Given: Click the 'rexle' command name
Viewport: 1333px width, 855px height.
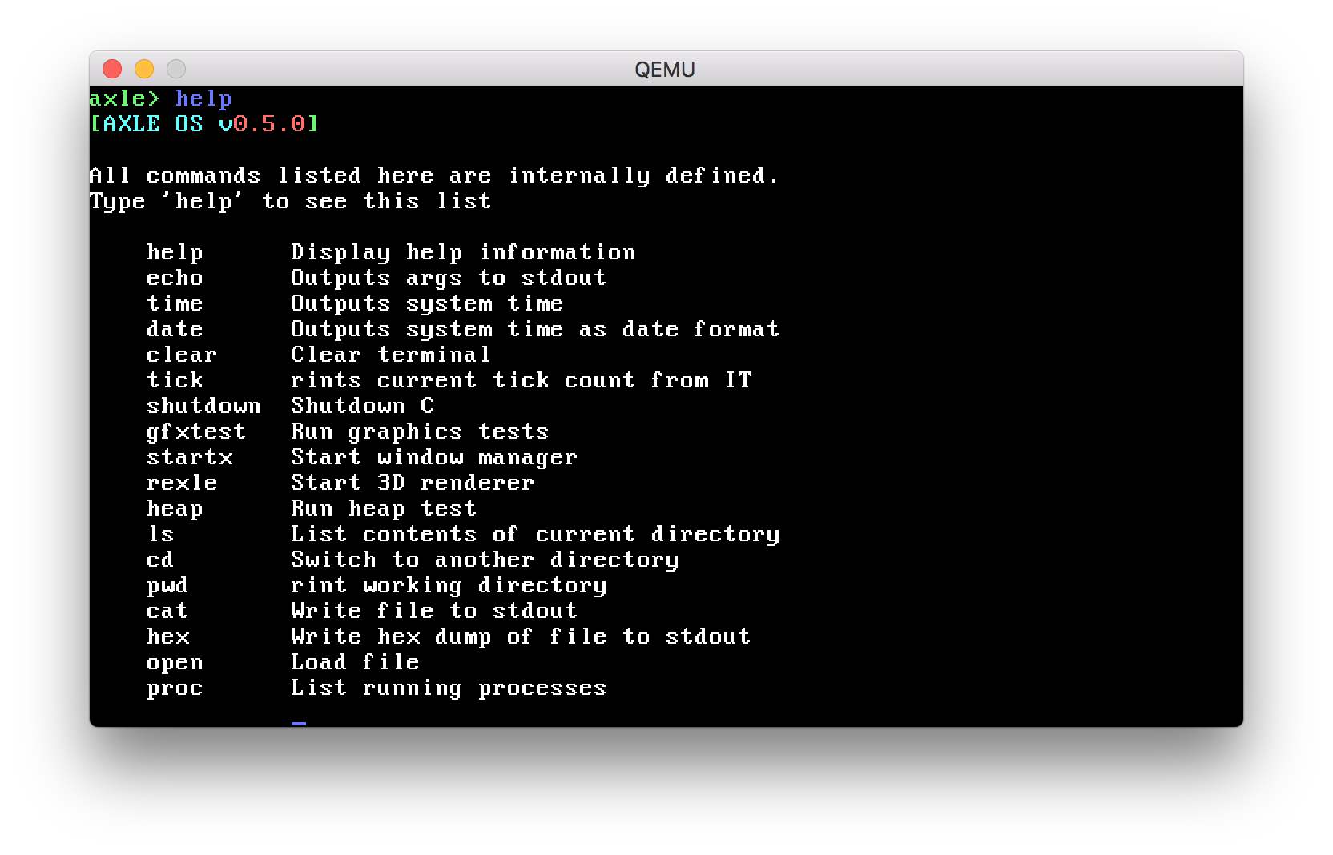Looking at the screenshot, I should pos(182,483).
